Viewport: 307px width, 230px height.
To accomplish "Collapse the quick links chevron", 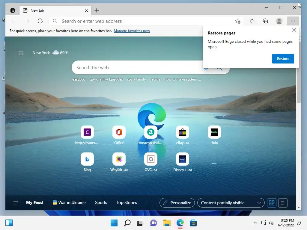I will 225,116.
